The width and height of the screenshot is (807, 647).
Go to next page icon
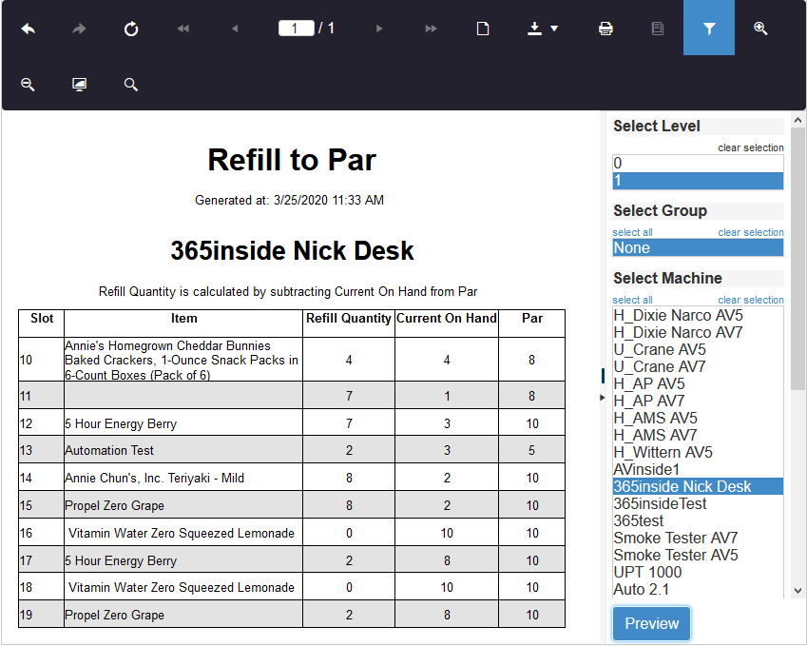tap(379, 29)
